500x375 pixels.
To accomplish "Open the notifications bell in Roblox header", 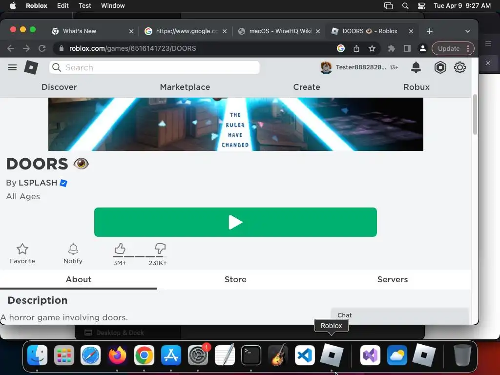I will (x=416, y=67).
